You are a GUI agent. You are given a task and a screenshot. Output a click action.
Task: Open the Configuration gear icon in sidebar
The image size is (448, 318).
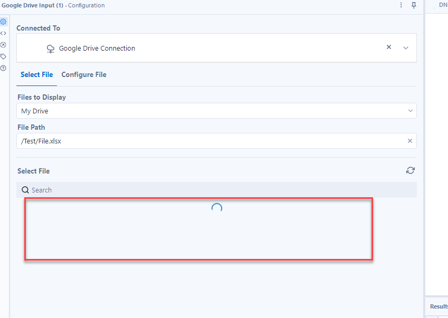pyautogui.click(x=4, y=22)
